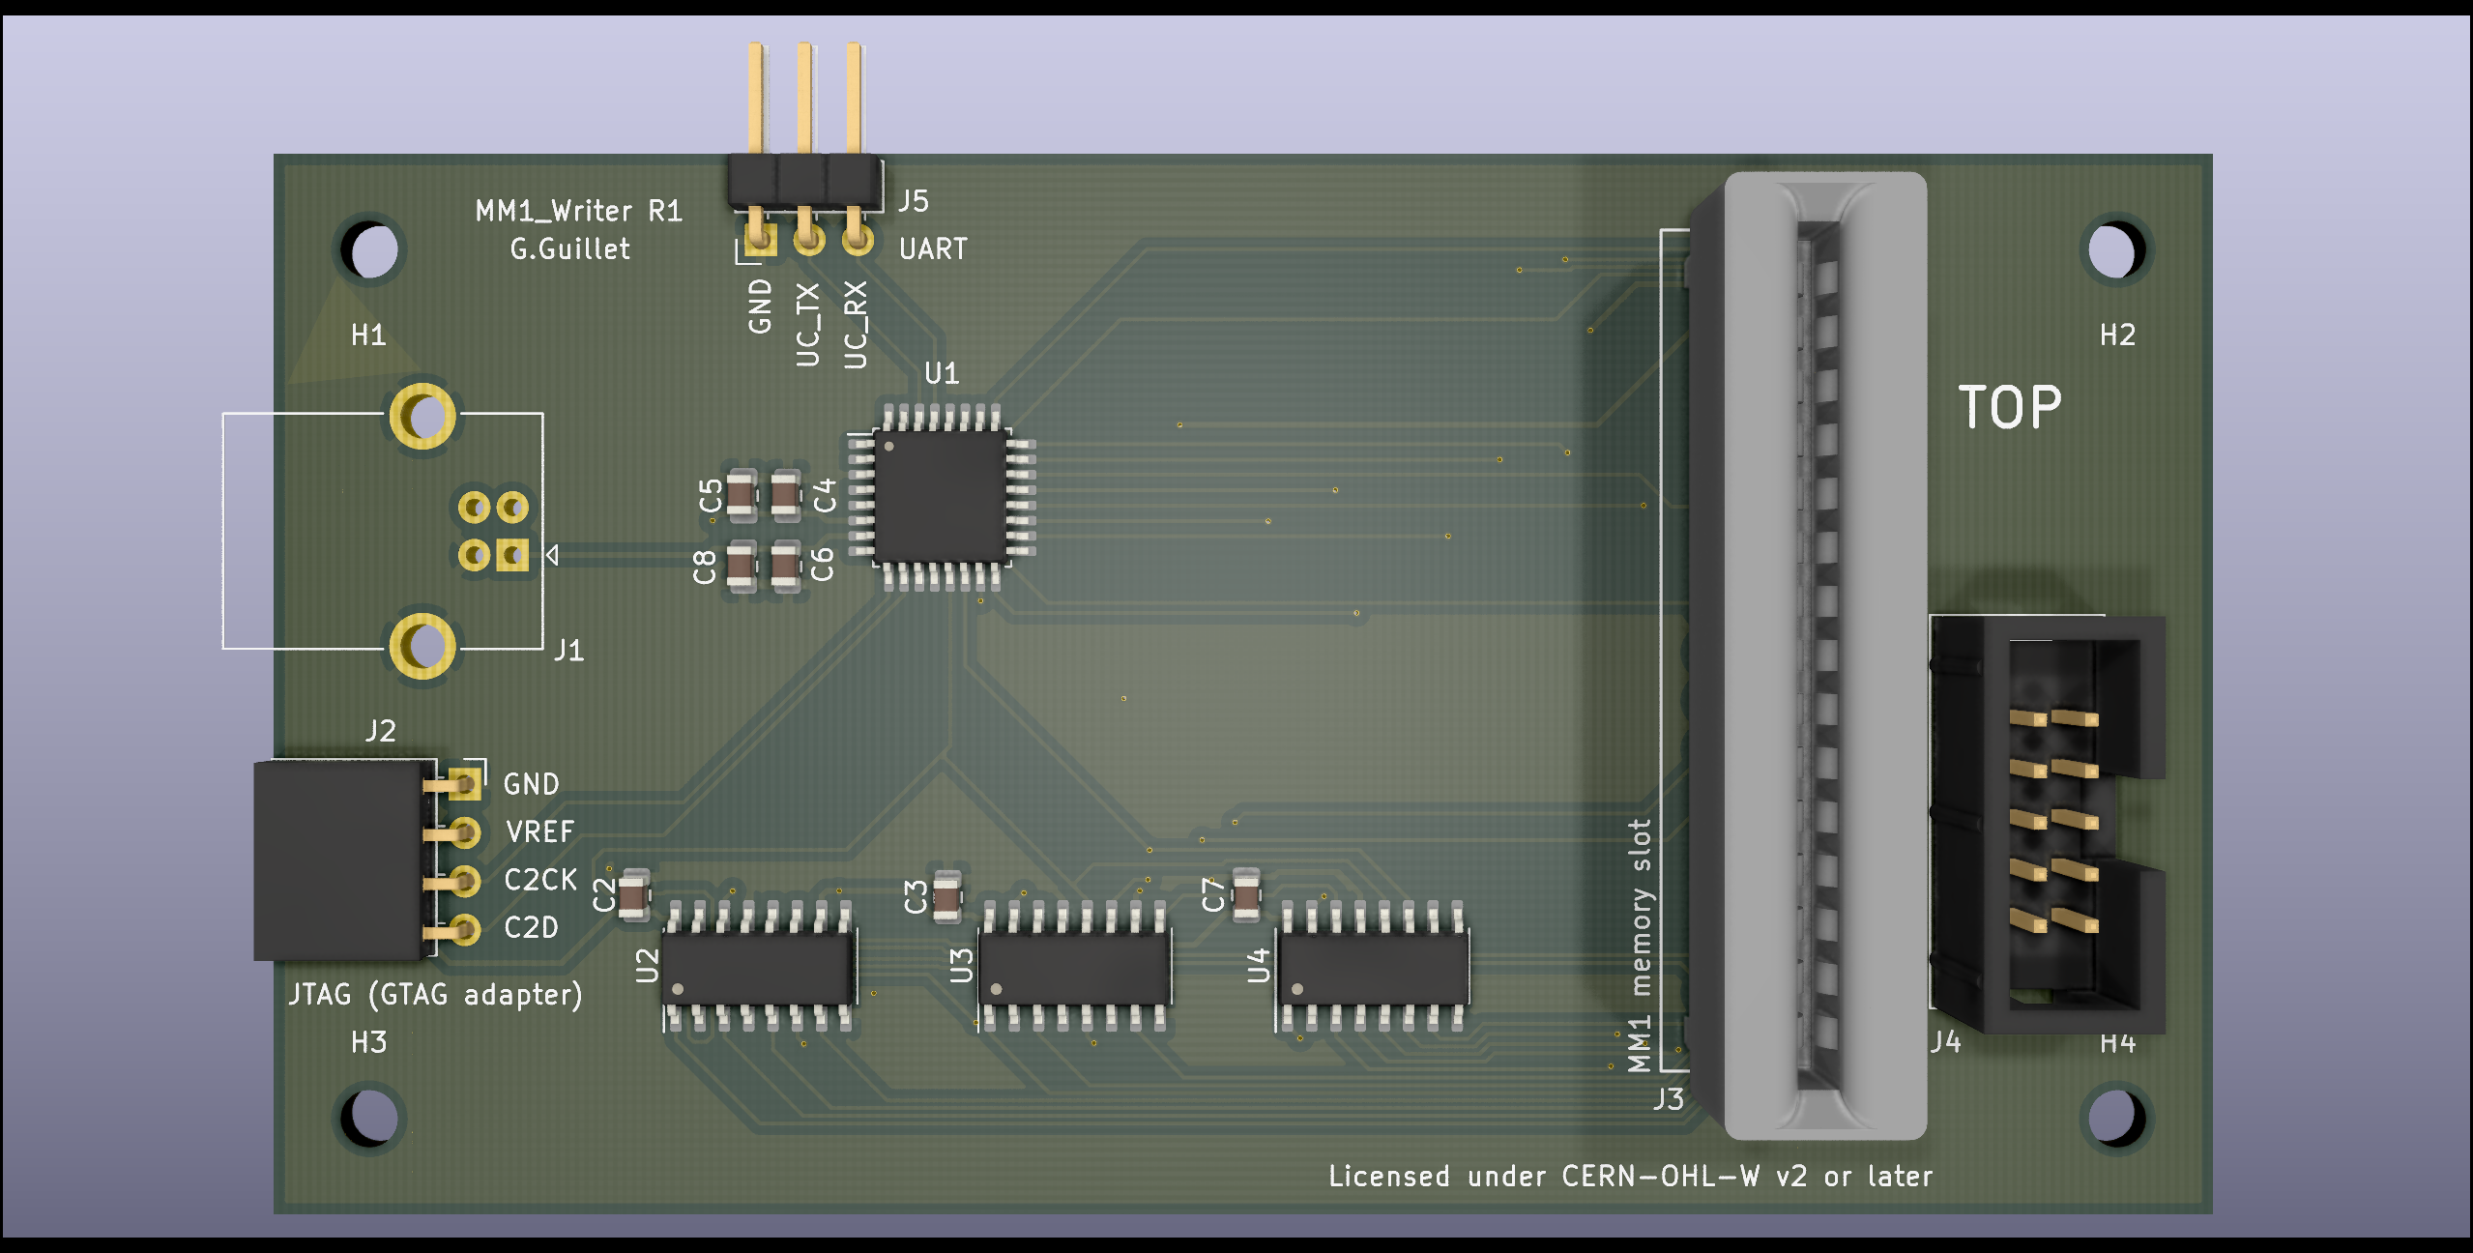Click capacitor C6 beside U1
Viewport: 2473px width, 1253px height.
click(x=785, y=566)
